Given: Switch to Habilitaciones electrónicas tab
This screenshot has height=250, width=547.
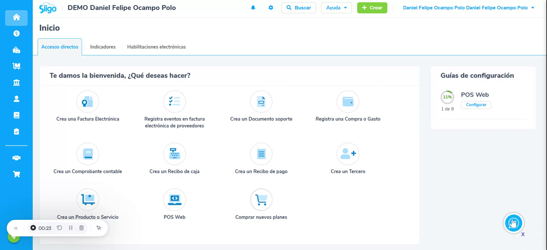Looking at the screenshot, I should pyautogui.click(x=156, y=47).
